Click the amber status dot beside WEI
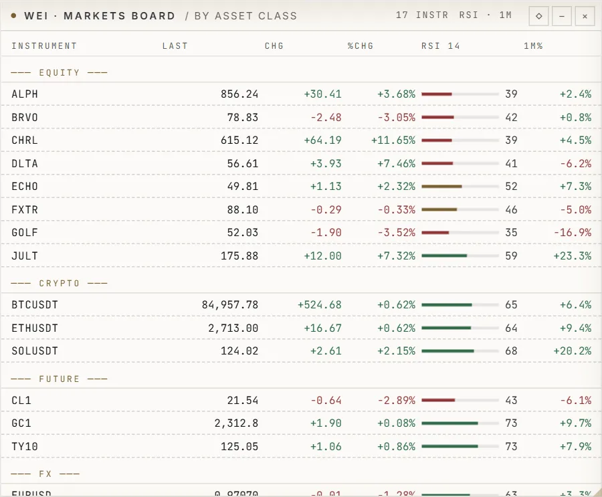This screenshot has height=497, width=602. [x=13, y=16]
